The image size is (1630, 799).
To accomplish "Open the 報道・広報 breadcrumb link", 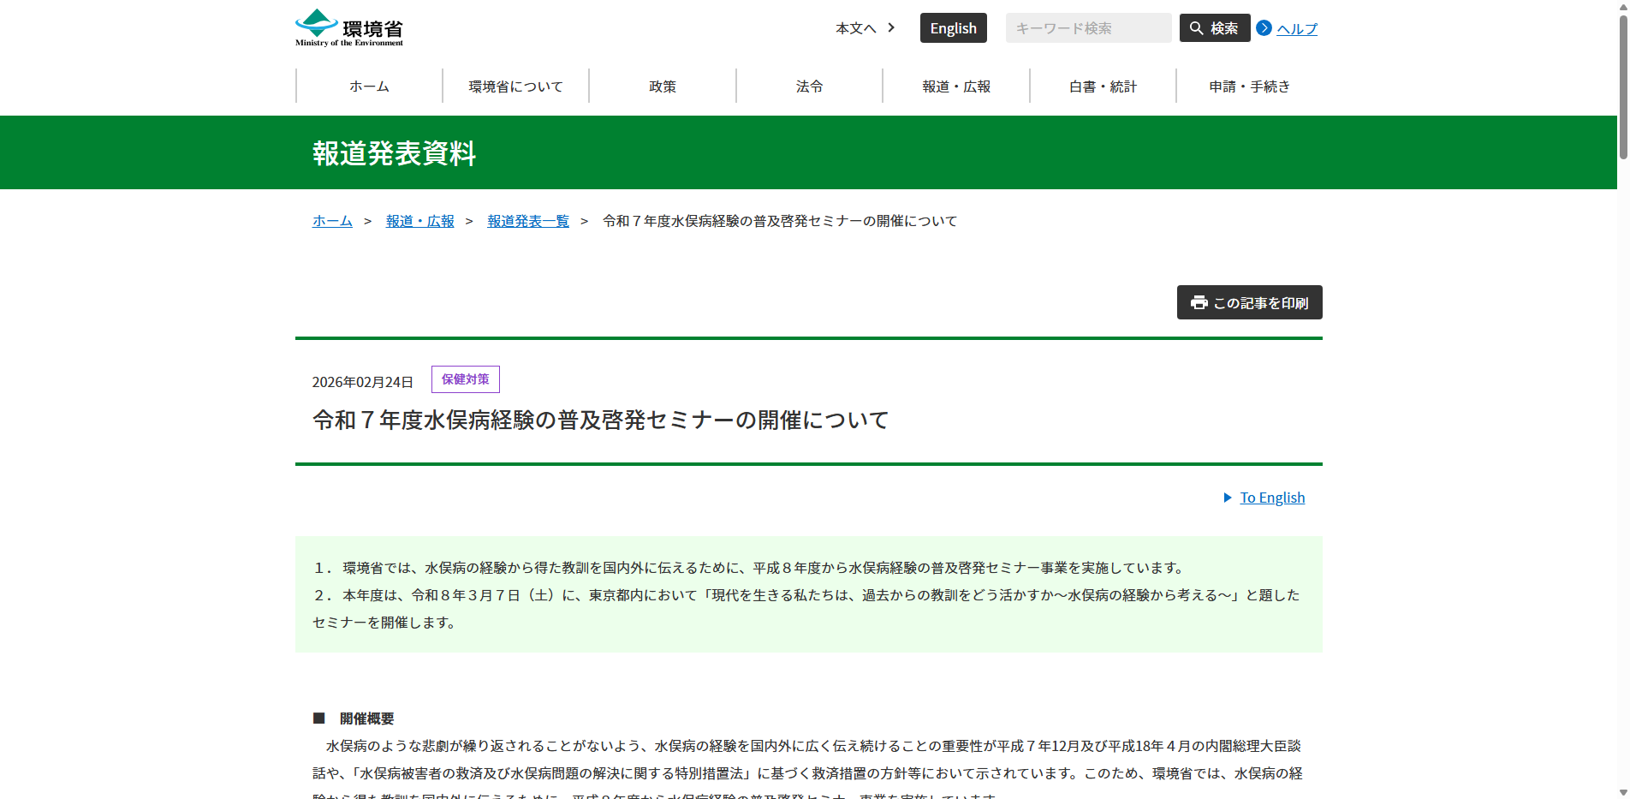I will (x=419, y=220).
